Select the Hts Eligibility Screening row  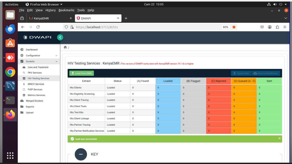click(x=175, y=94)
